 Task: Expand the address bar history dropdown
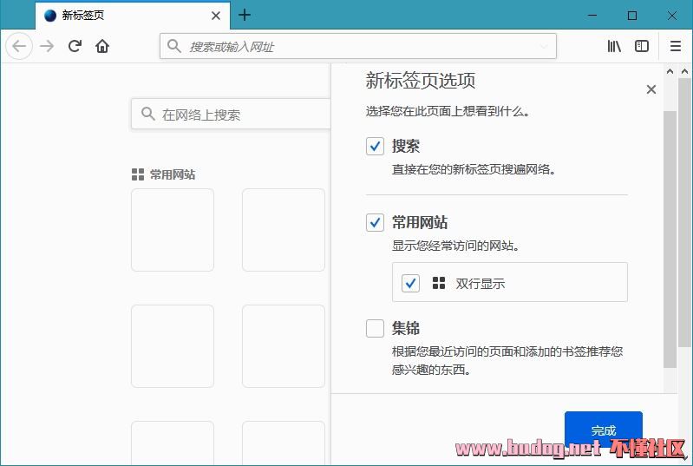click(544, 46)
